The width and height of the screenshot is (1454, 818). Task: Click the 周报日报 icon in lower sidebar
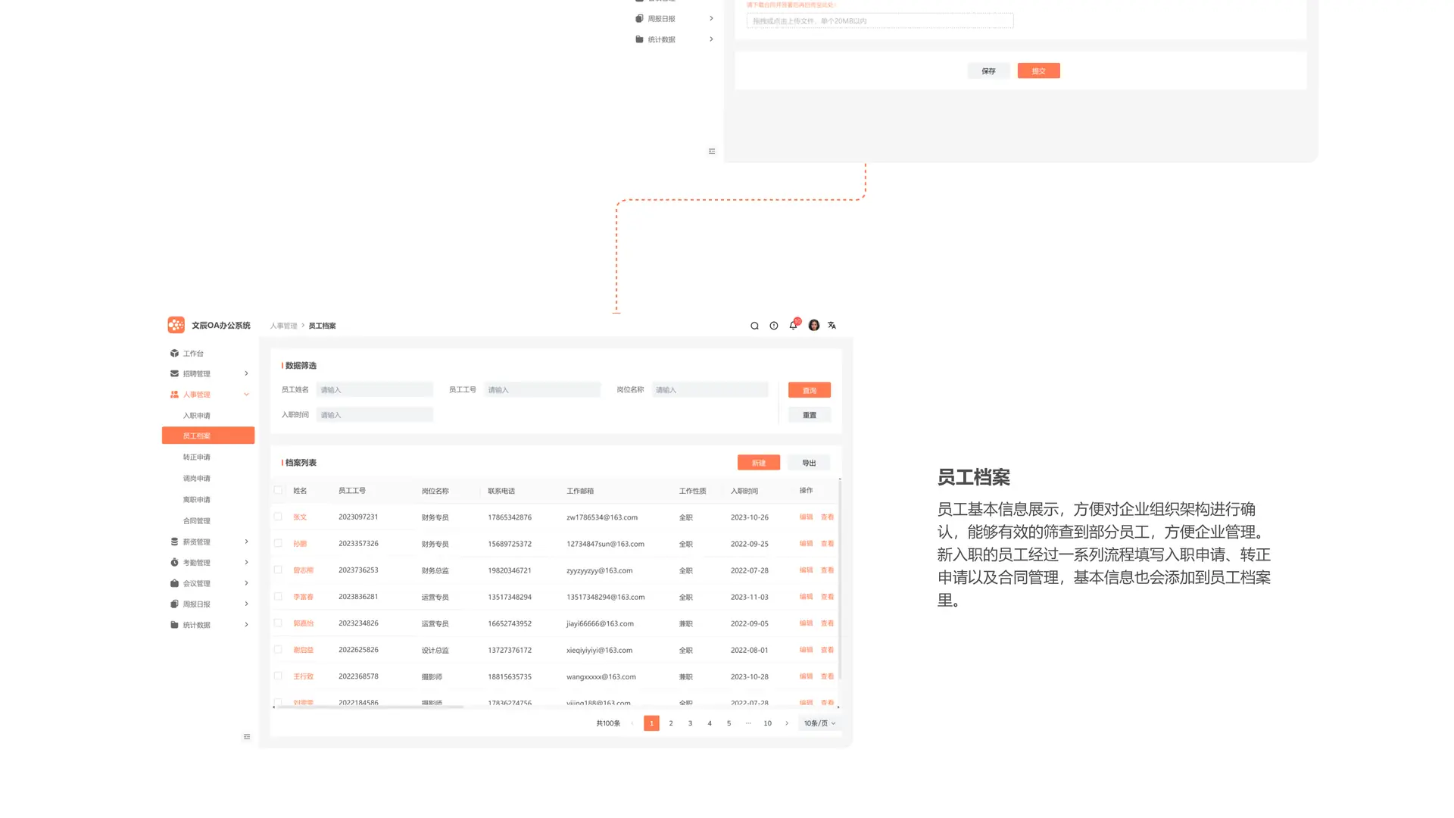click(x=174, y=604)
